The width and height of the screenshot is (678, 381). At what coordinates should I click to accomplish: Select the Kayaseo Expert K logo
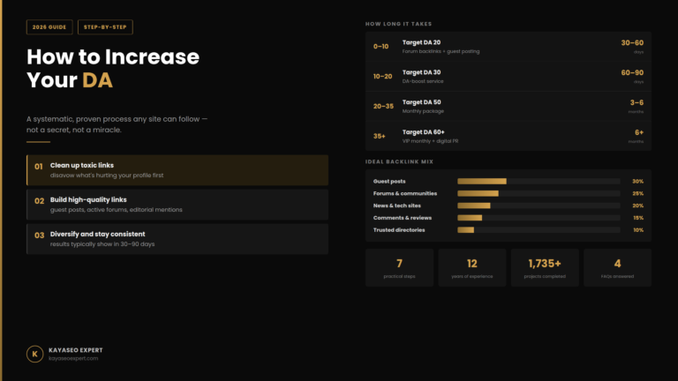pos(34,354)
